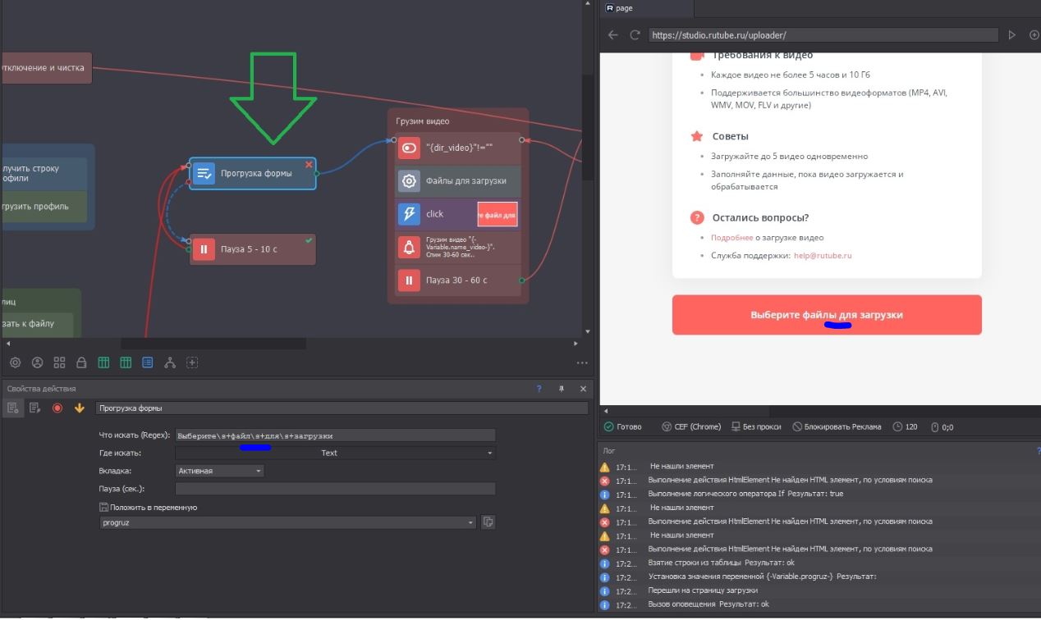This screenshot has width=1041, height=620.
Task: Click the play/go arrow beside the address bar
Action: (1012, 35)
